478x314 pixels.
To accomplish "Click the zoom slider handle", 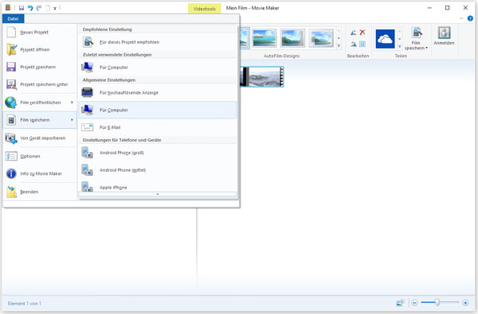I will click(437, 302).
